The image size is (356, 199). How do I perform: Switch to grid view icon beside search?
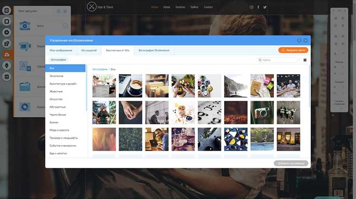click(305, 60)
